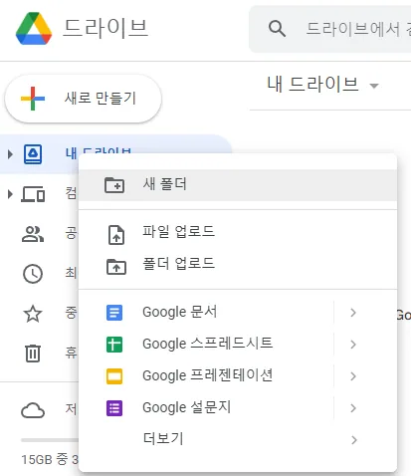Expand the Google 스프레드시트 submenu arrow
Viewport: 411px width, 476px height.
353,345
